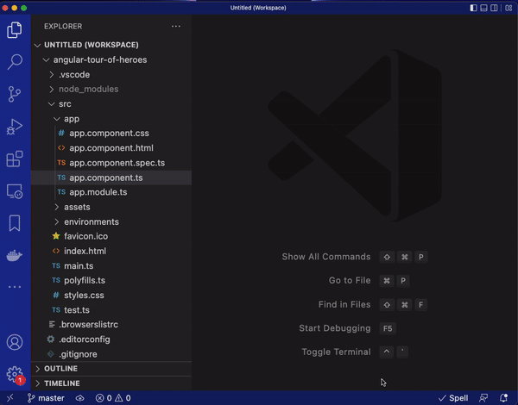Open the Explorer view in activity bar
518x405 pixels.
pos(15,29)
